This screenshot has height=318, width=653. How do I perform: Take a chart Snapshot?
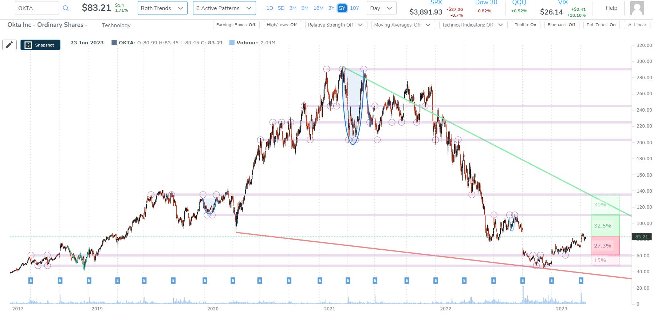[40, 45]
